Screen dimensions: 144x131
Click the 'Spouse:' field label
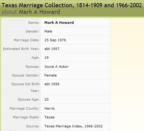pyautogui.click(x=32, y=67)
